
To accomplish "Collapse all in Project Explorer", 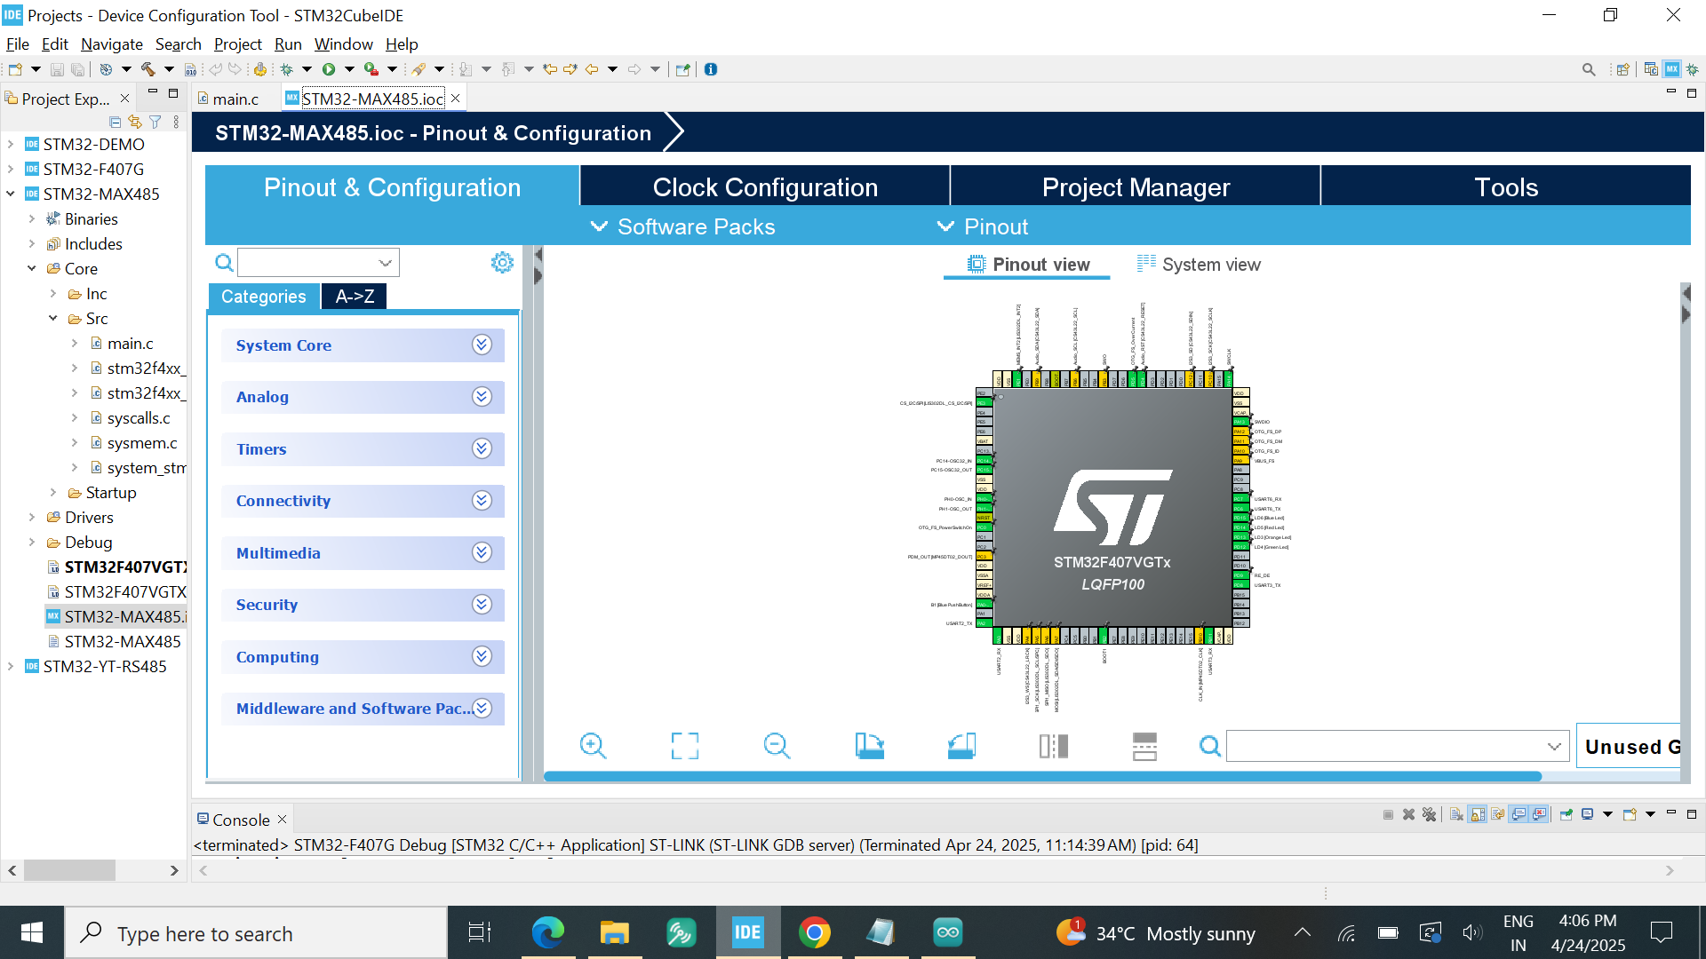I will click(115, 122).
